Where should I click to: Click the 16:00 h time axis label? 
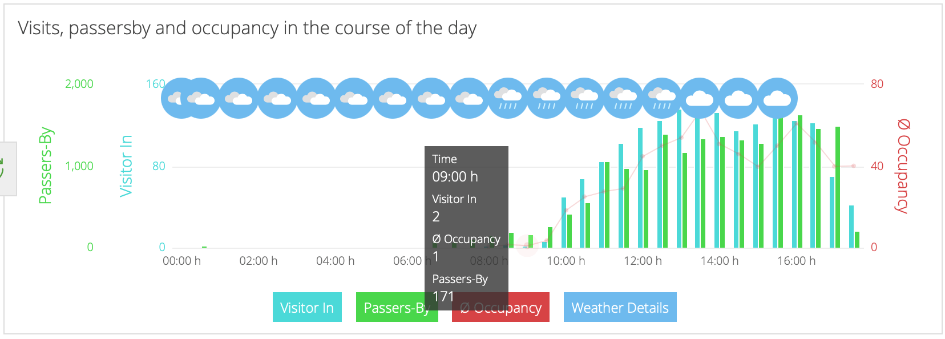(x=796, y=261)
